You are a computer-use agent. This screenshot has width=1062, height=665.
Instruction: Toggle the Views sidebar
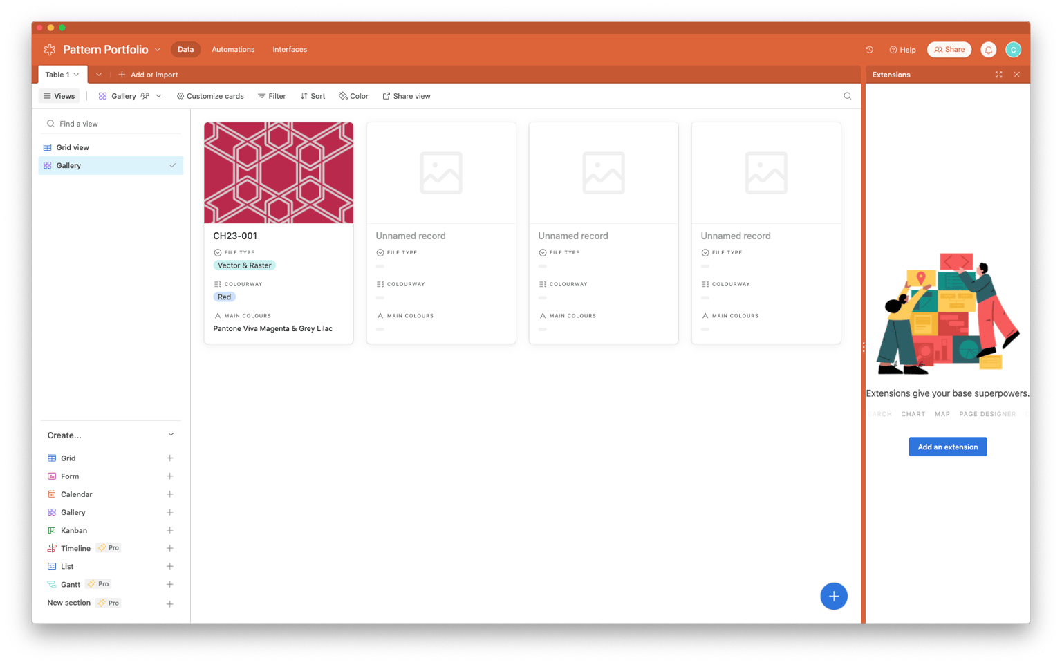click(59, 96)
